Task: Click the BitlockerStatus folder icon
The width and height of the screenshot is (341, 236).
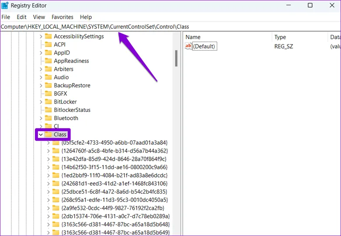Action: (48, 110)
